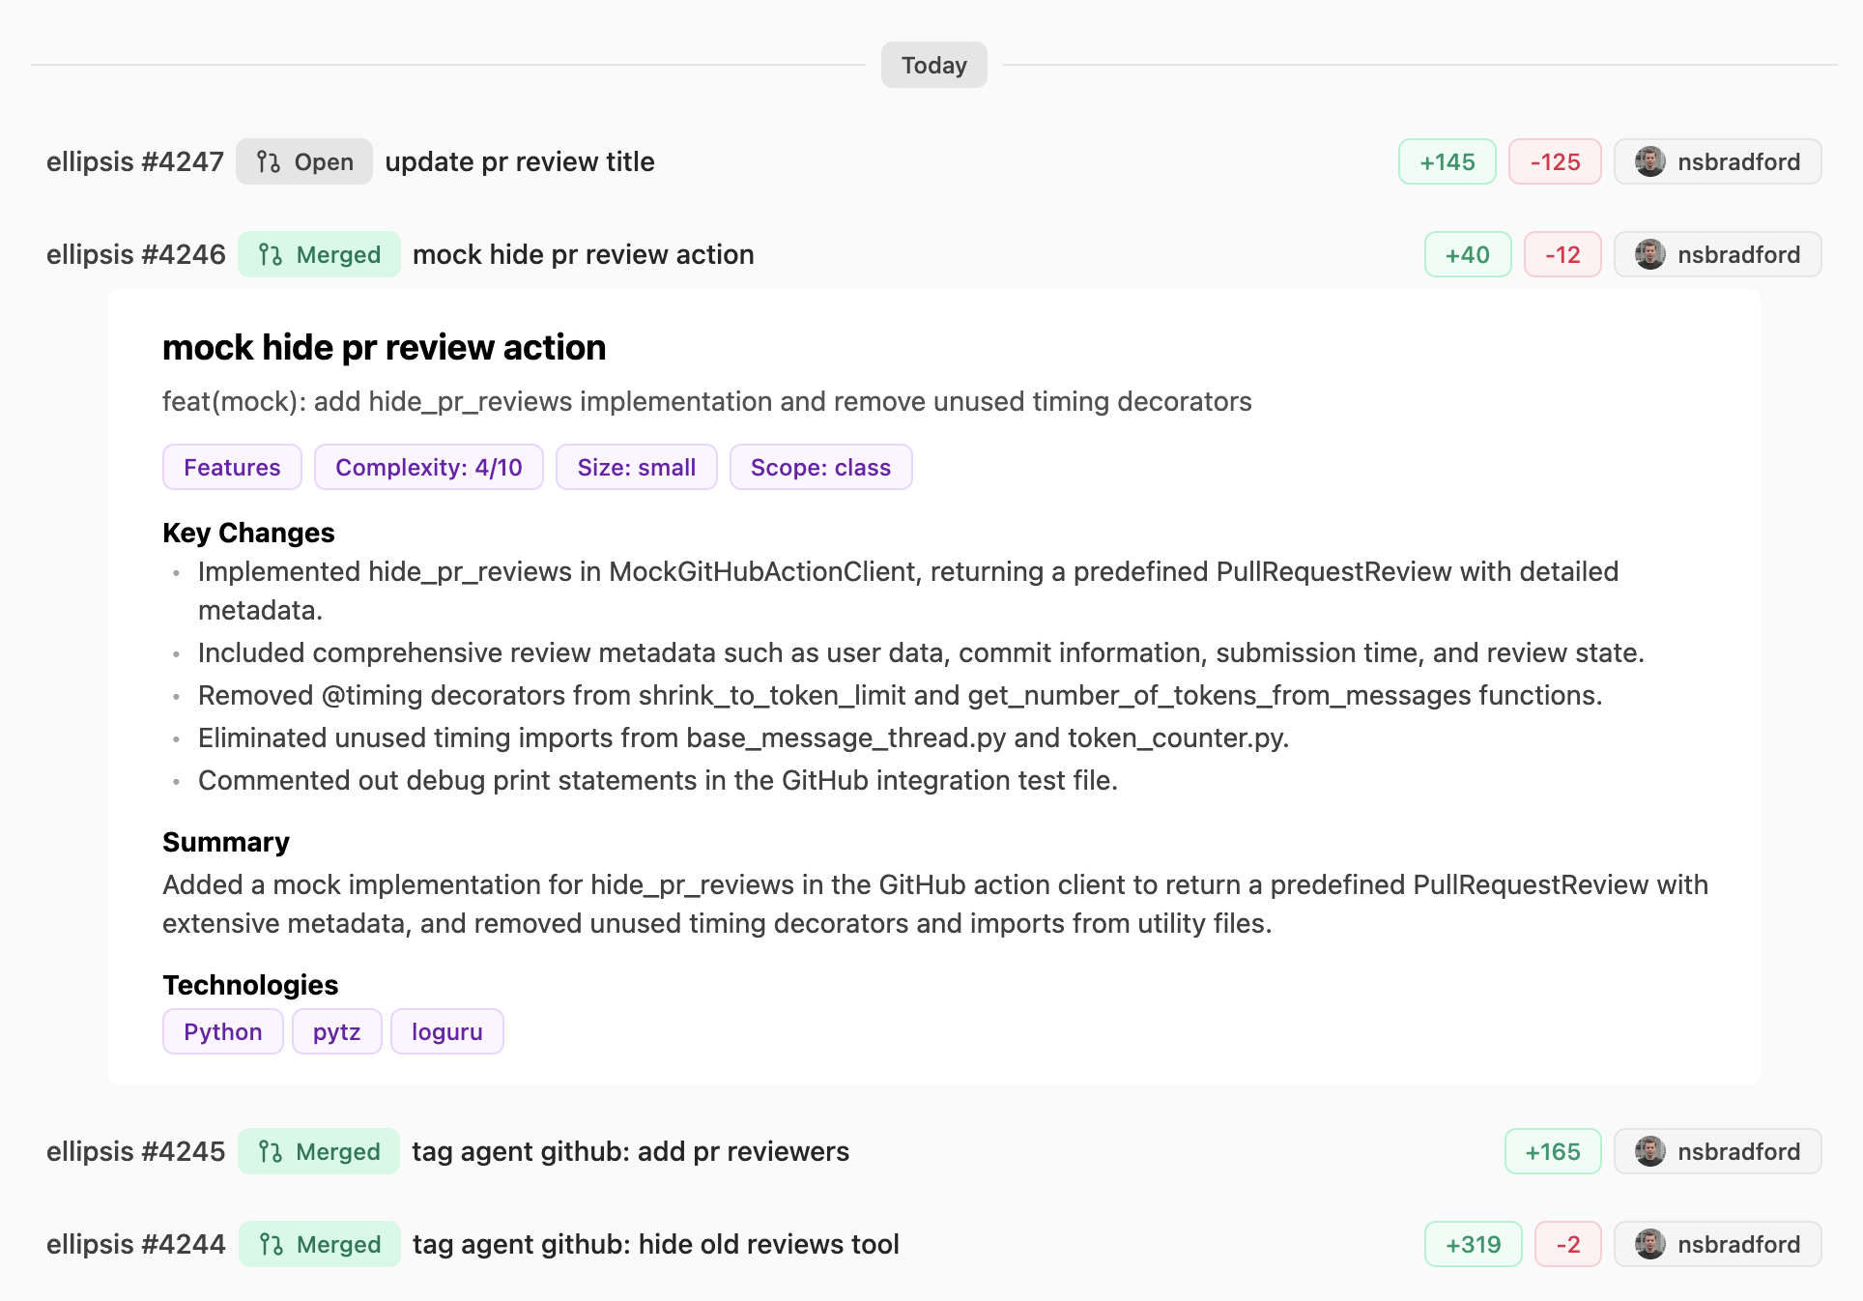Select the loguru technology tag
Viewport: 1863px width, 1301px height.
click(446, 1031)
